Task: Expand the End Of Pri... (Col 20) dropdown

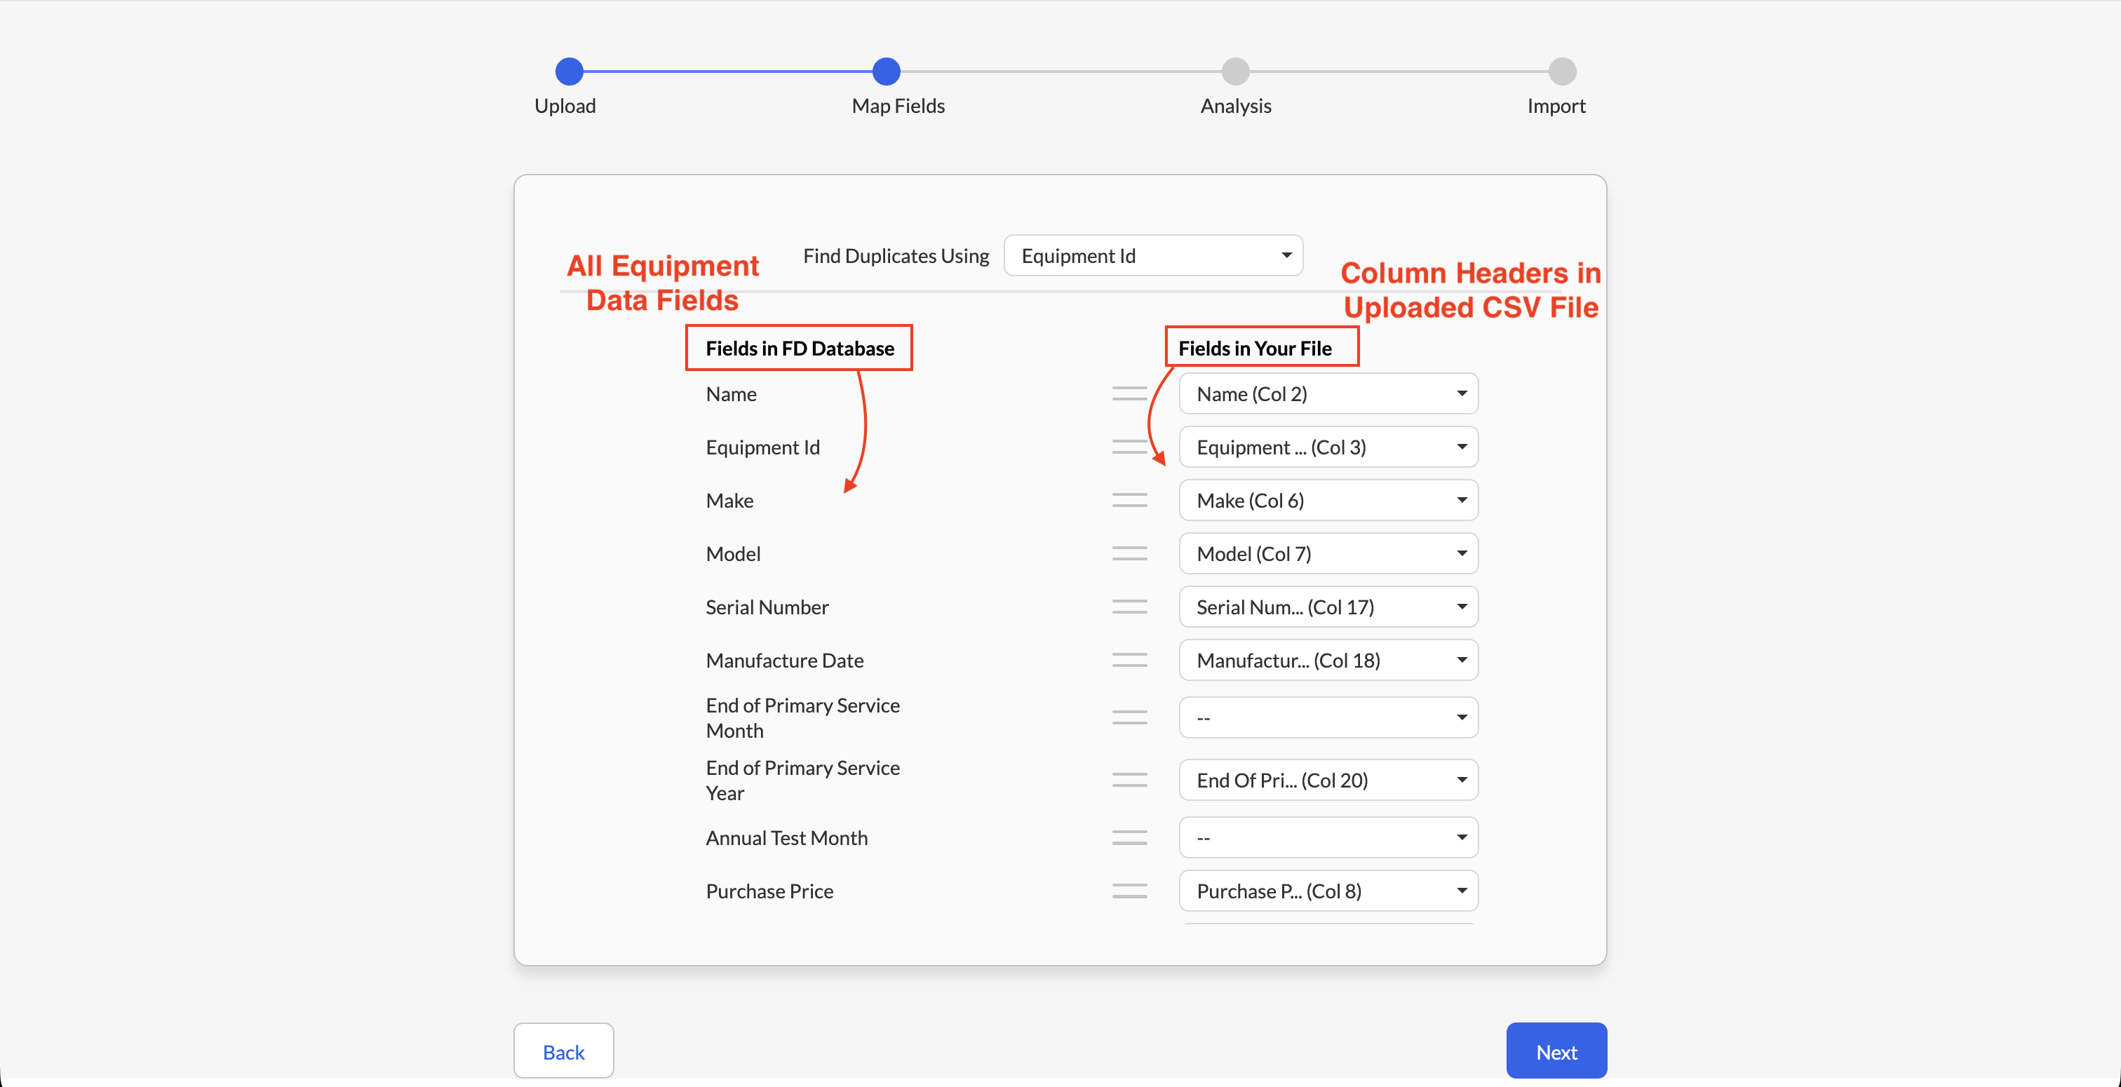Action: (x=1328, y=780)
